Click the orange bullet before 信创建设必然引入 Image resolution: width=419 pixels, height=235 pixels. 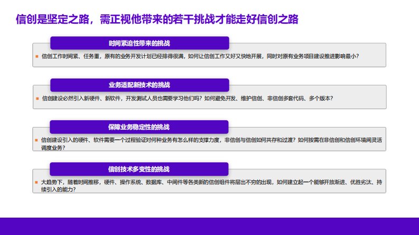tap(36, 98)
